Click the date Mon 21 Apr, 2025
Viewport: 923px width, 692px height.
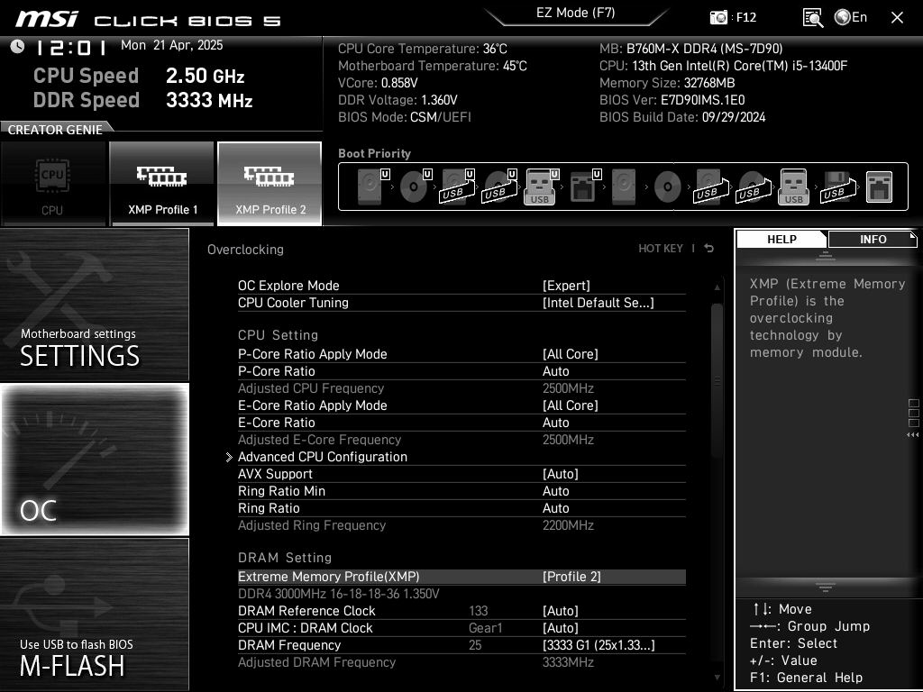pos(172,45)
